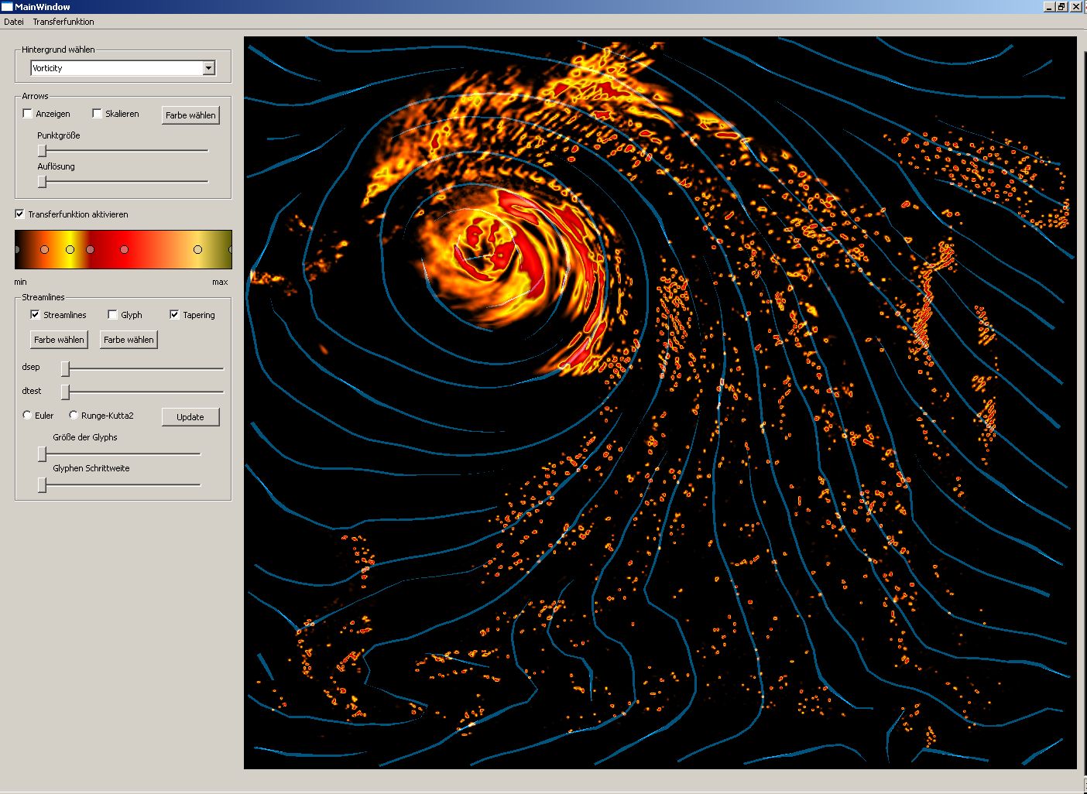Click the rightmost transfer function control point
Screen dimensions: 1087x794
[230, 249]
